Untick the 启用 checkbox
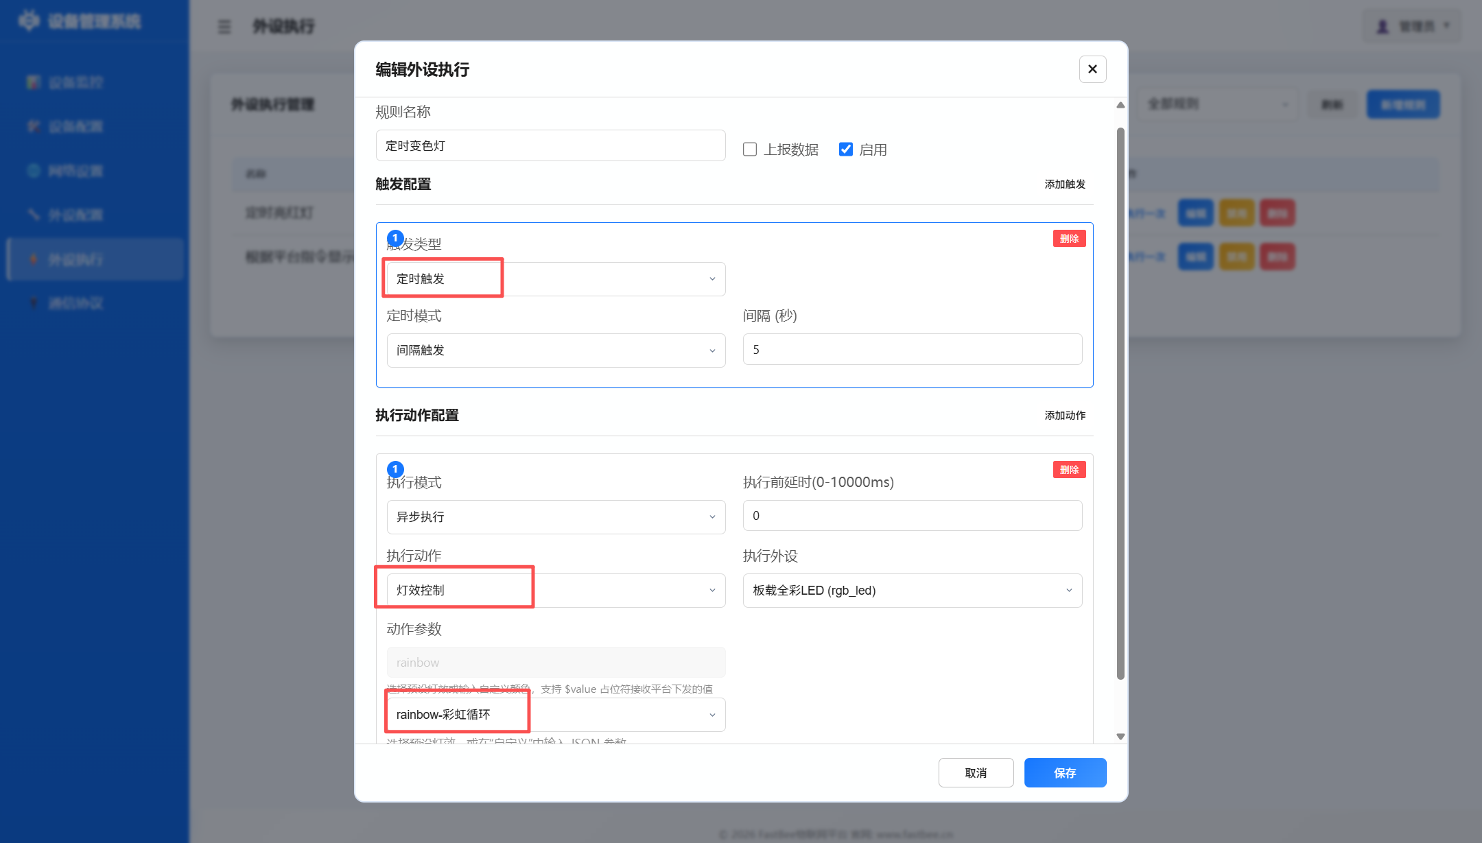The height and width of the screenshot is (843, 1482). (x=846, y=150)
